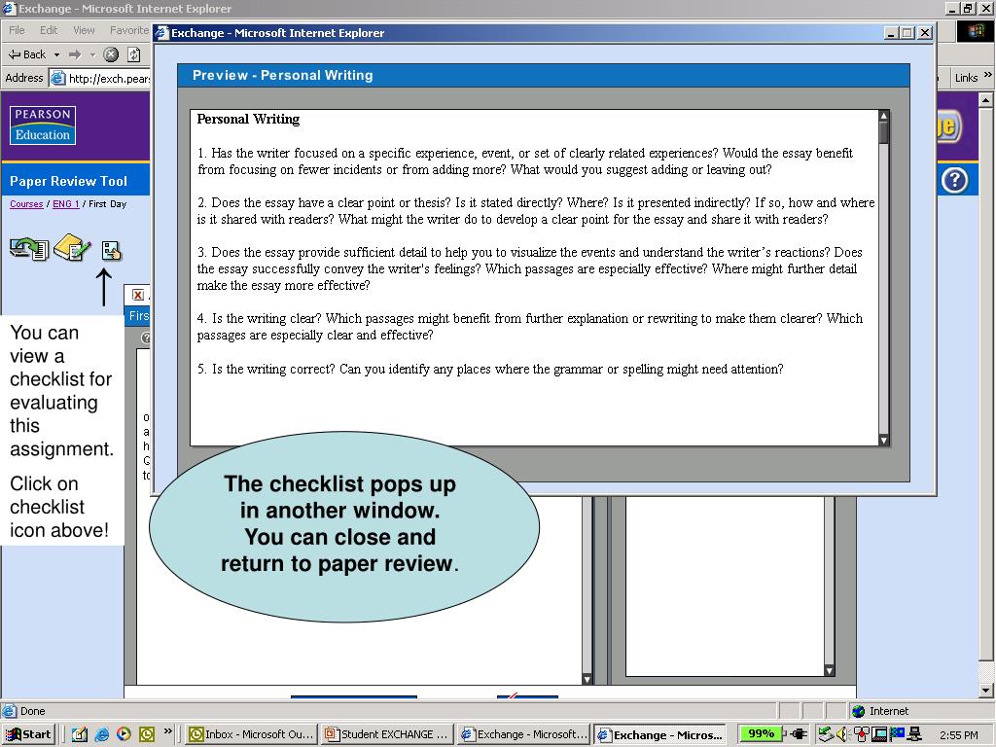The image size is (996, 747).
Task: Open Inbox - Microsoft Outlook taskbar button
Action: [251, 734]
